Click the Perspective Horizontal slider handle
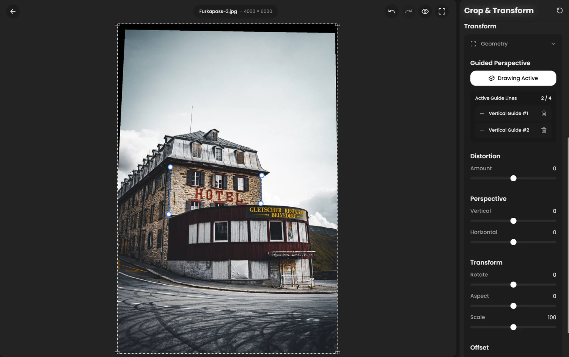 [x=513, y=242]
